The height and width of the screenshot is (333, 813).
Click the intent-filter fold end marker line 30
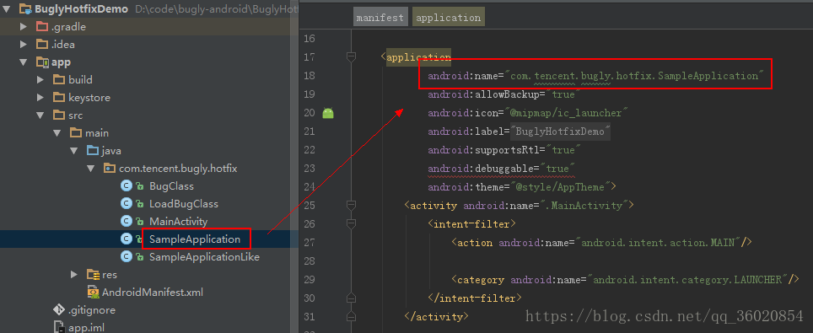tap(351, 298)
